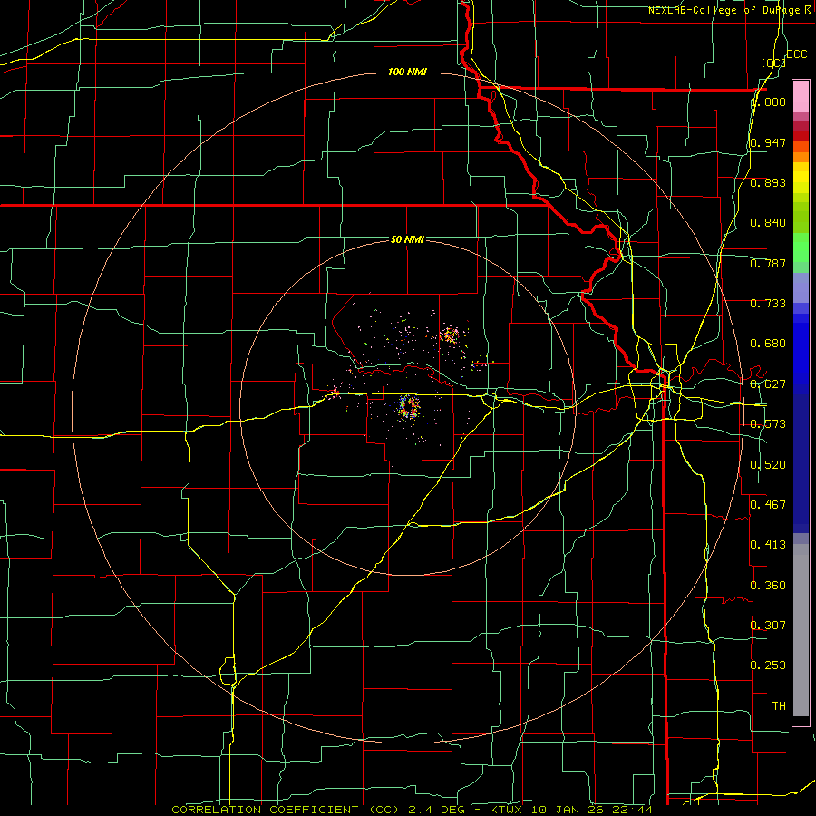Image resolution: width=816 pixels, height=816 pixels.
Task: Select the [CC] label above the color bar
Action: (773, 63)
